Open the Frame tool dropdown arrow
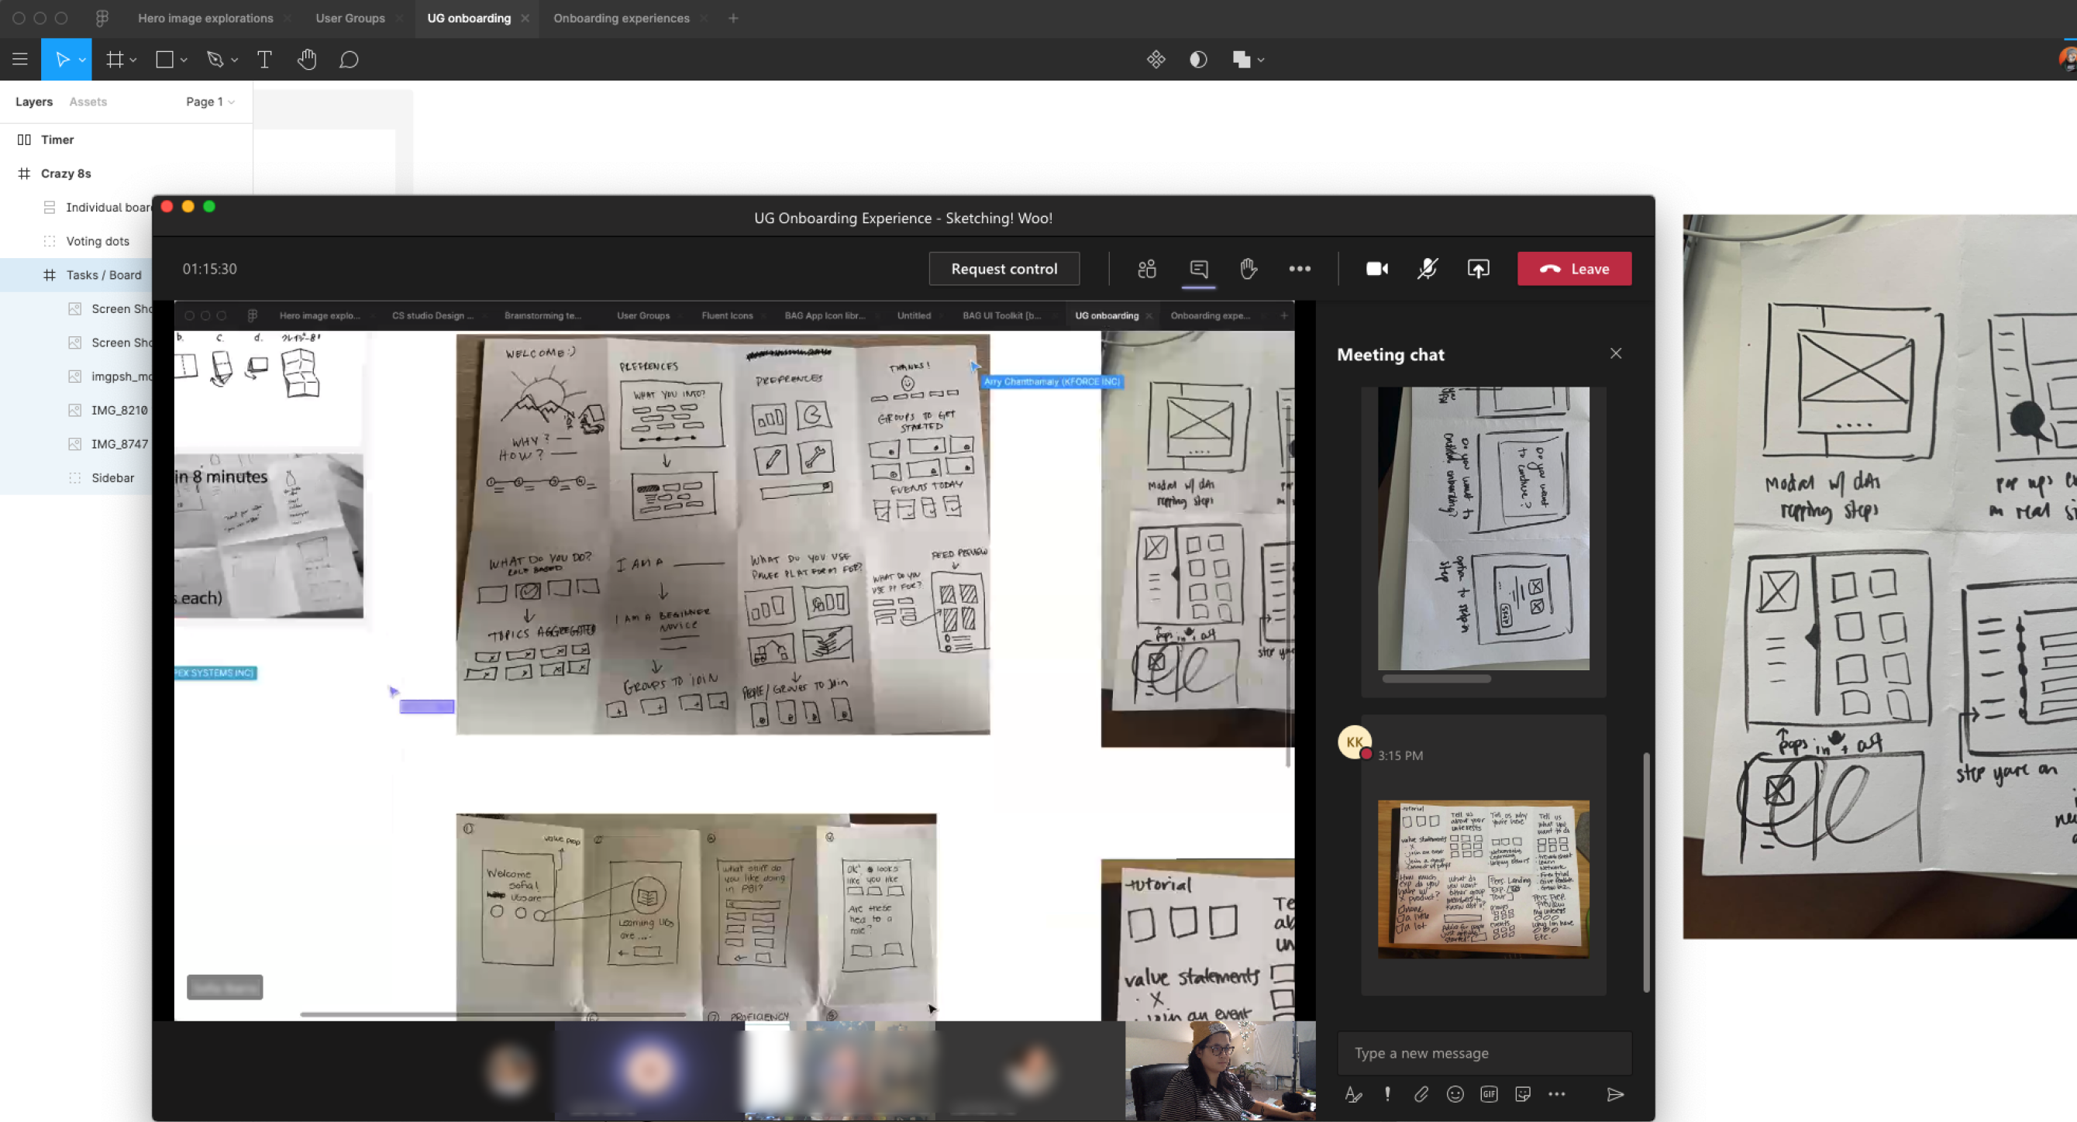This screenshot has width=2077, height=1122. click(x=134, y=60)
